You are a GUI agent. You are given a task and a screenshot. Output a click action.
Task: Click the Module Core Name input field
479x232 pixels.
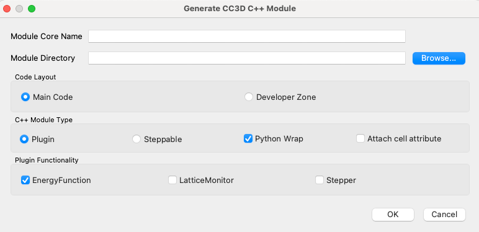247,37
